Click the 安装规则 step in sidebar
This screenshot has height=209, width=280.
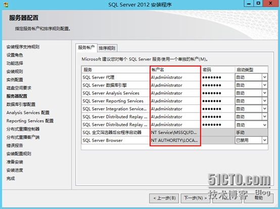(15, 72)
